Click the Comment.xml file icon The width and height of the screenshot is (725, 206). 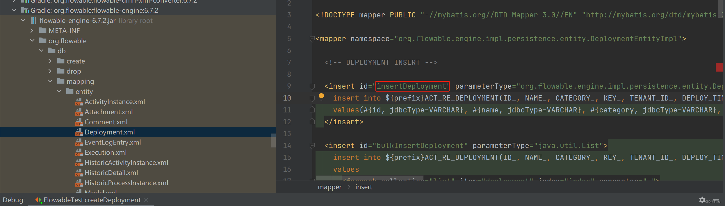click(79, 122)
